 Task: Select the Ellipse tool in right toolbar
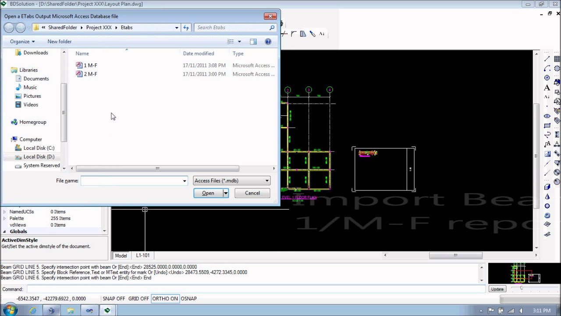click(x=547, y=116)
